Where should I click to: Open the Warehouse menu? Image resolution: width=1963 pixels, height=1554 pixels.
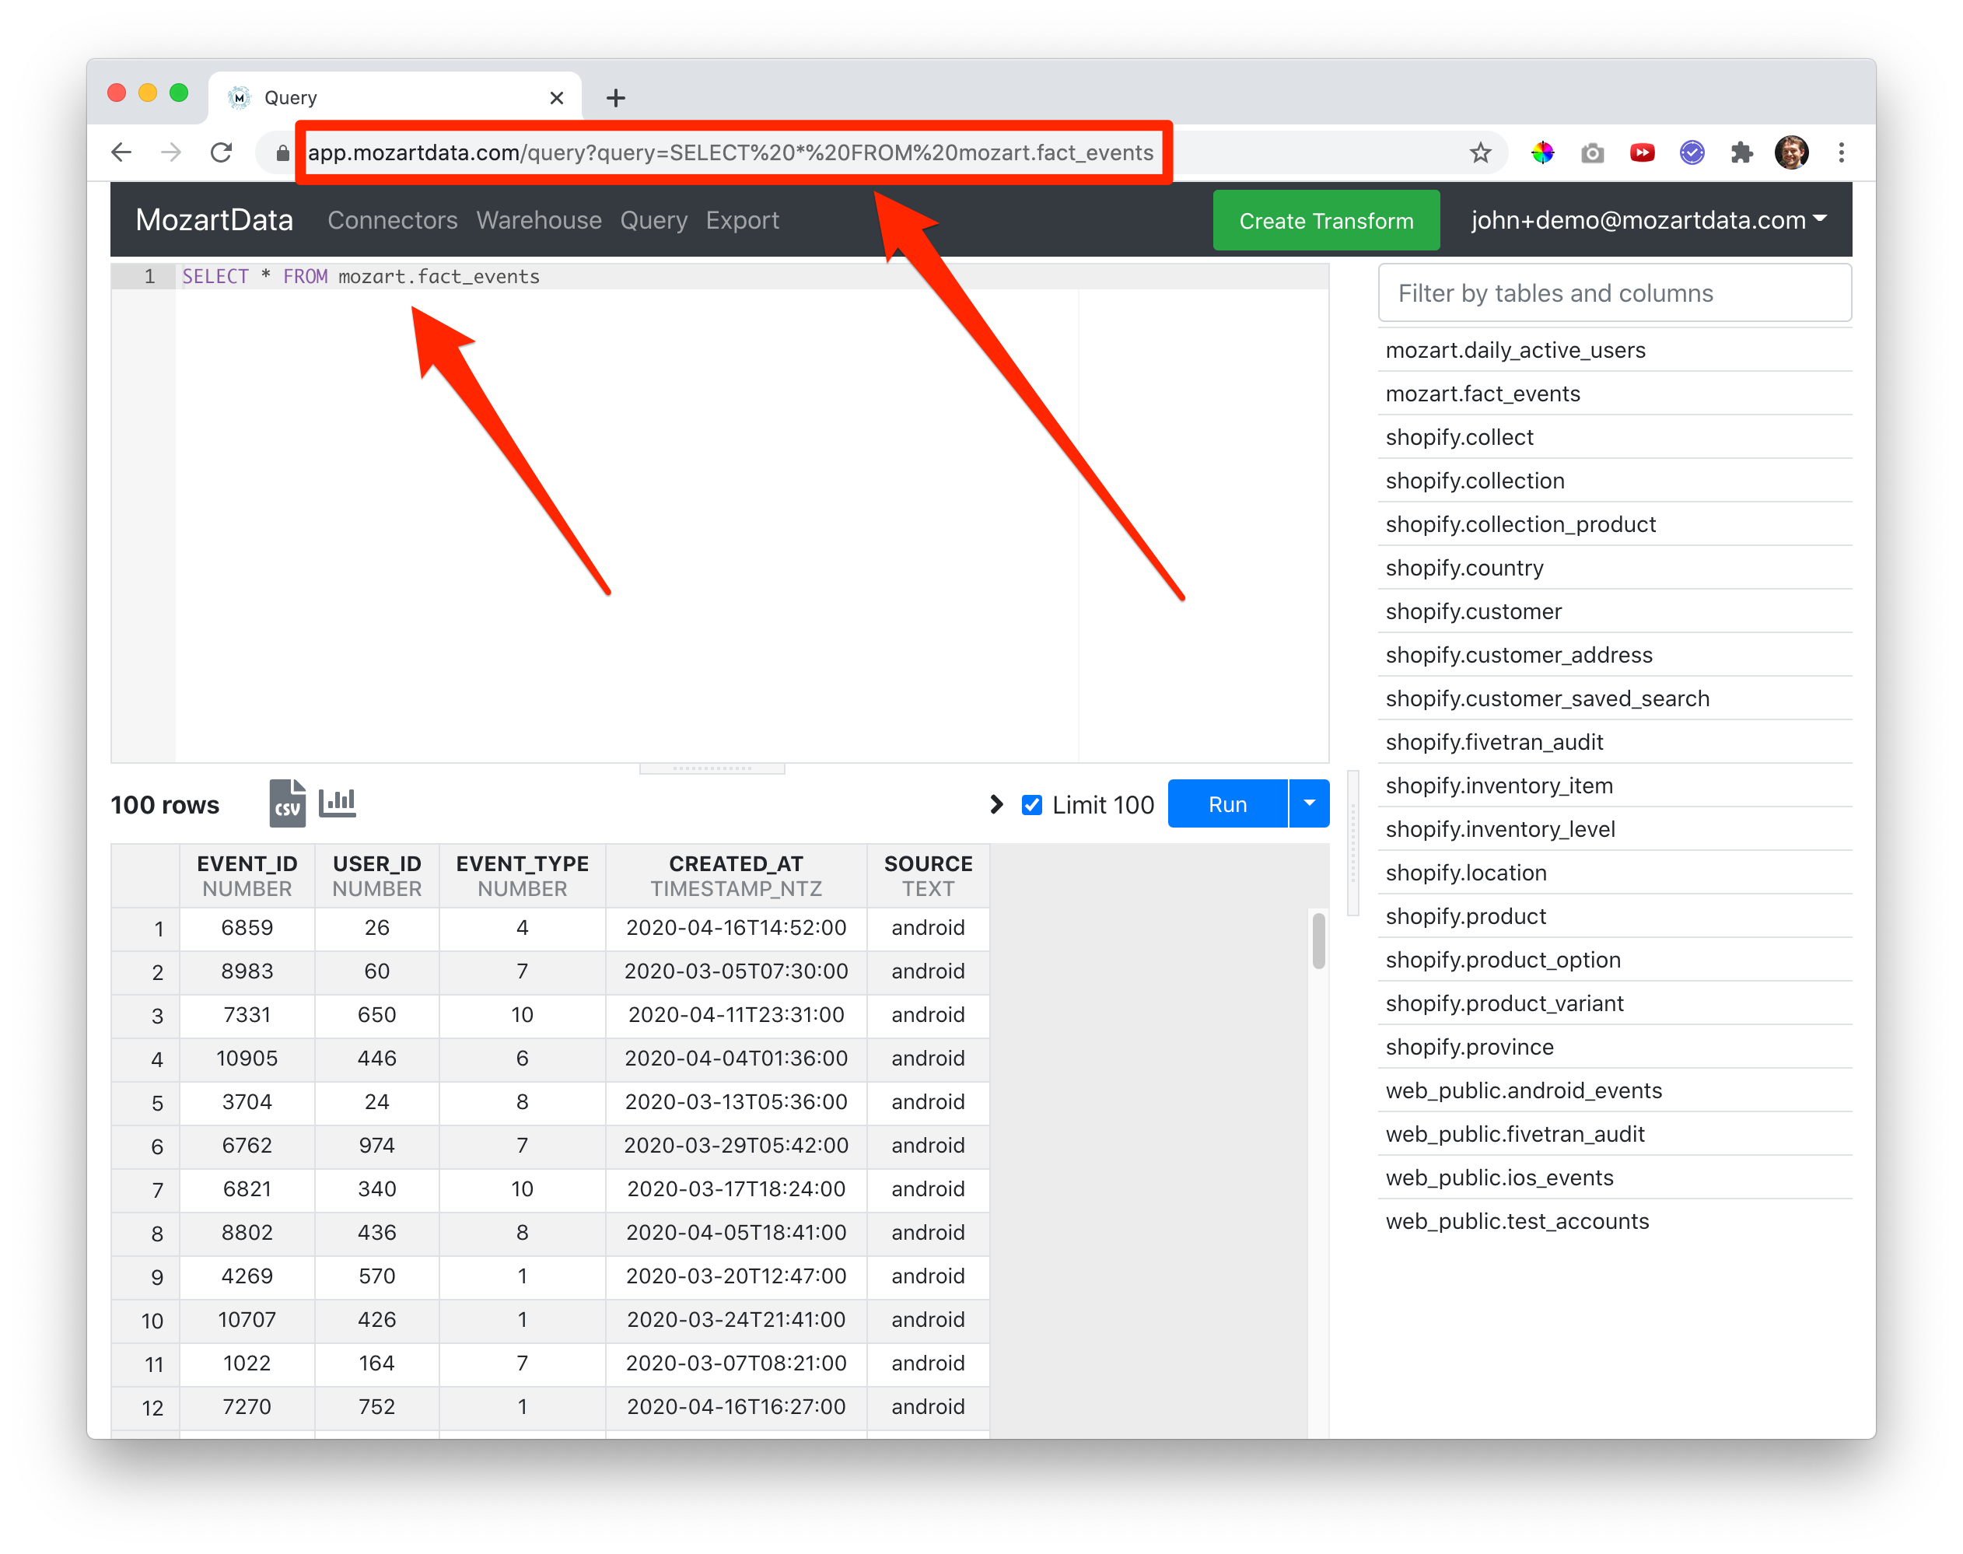(x=538, y=220)
